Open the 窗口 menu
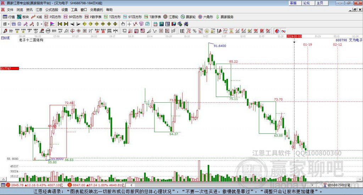Image resolution: width=363 pixels, height=195 pixels. [x=84, y=10]
